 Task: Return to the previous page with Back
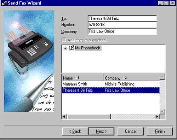click(75, 131)
